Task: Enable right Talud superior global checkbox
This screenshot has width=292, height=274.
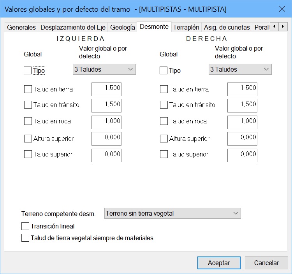Action: tap(164, 154)
